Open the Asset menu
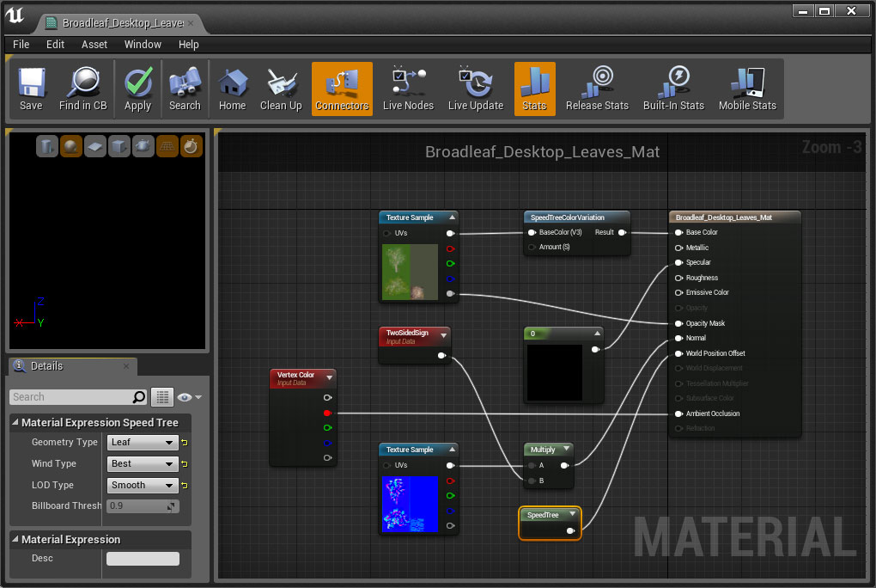Image resolution: width=876 pixels, height=588 pixels. 94,44
